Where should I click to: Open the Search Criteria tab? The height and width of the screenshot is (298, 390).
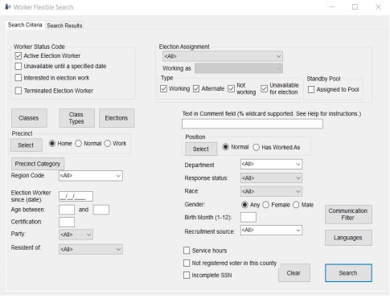pyautogui.click(x=25, y=25)
